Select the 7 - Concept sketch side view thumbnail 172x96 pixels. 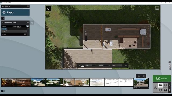pyautogui.click(x=97, y=82)
